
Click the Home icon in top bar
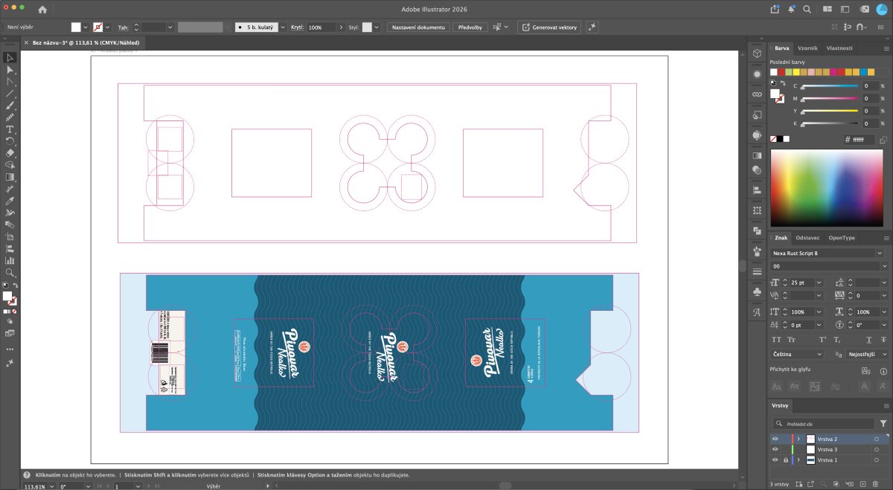pos(42,10)
